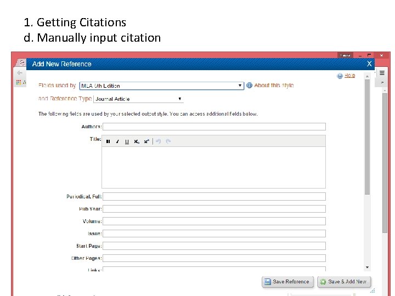The image size is (395, 296).
Task: Click the Italic formatting icon
Action: click(117, 141)
